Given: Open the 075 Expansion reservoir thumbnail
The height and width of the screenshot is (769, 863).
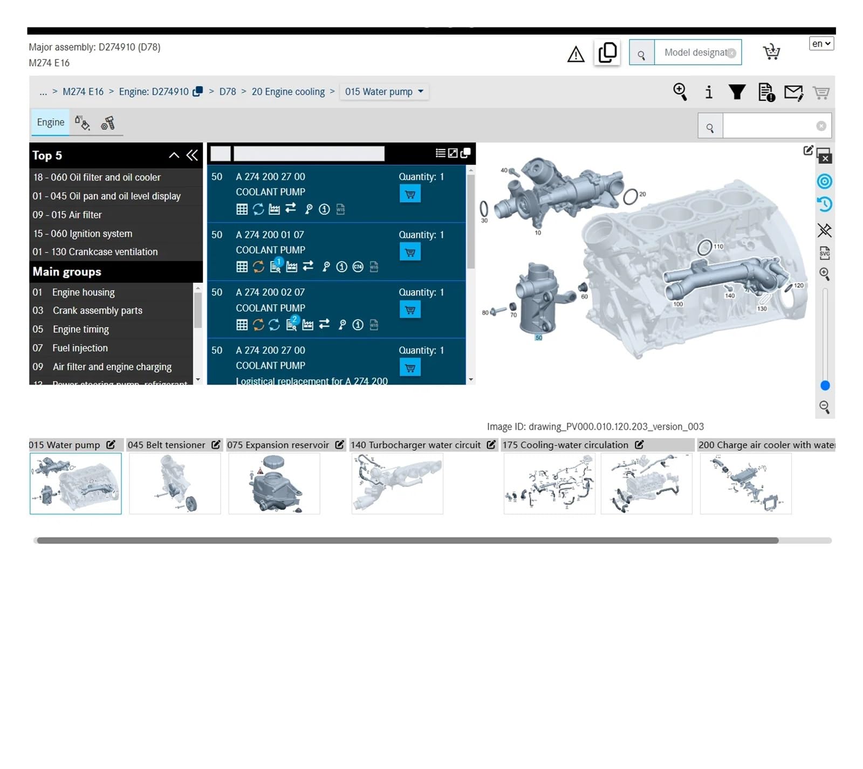Looking at the screenshot, I should coord(274,484).
